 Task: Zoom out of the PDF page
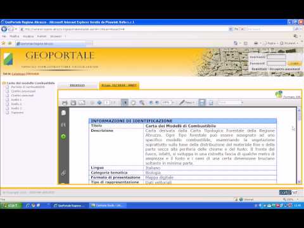point(151,103)
